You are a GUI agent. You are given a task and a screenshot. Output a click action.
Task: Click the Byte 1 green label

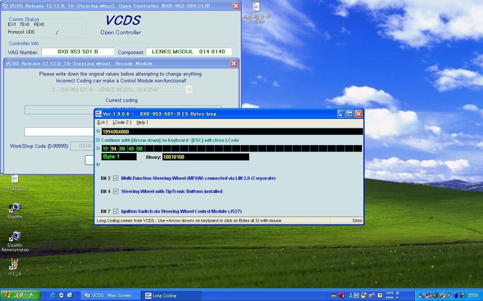(x=119, y=157)
